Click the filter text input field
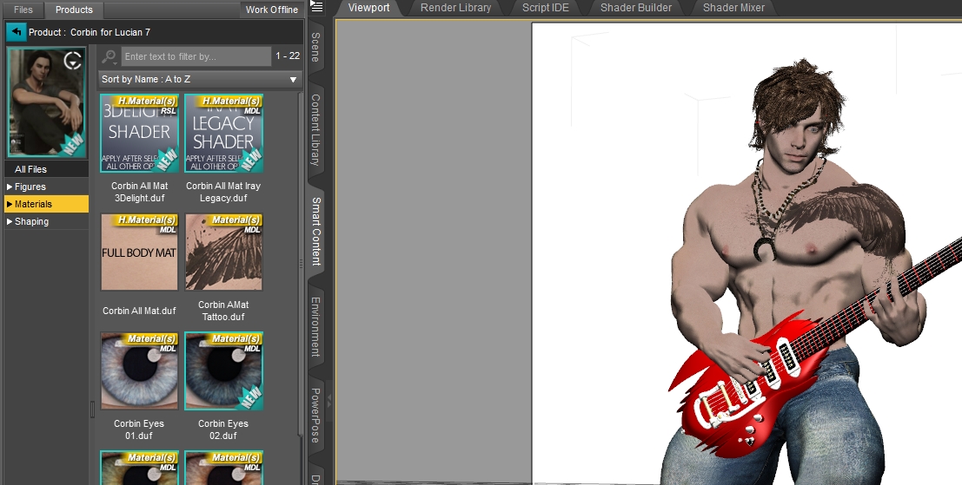Screen dimensions: 962x485 pos(196,56)
